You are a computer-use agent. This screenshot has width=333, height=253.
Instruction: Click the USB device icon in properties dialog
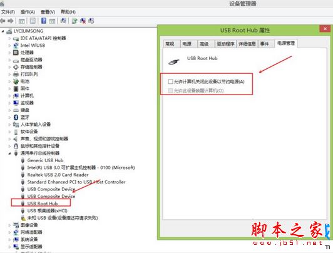pyautogui.click(x=174, y=62)
